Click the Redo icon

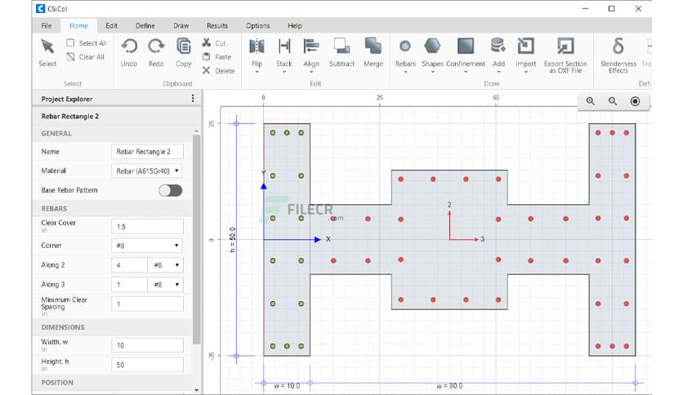[x=156, y=47]
